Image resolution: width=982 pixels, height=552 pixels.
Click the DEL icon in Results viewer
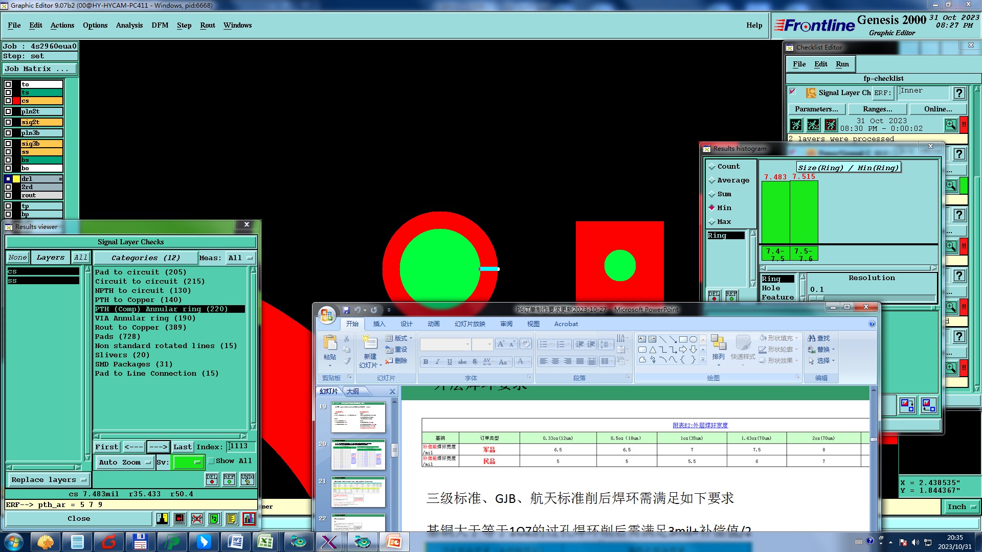click(x=211, y=479)
